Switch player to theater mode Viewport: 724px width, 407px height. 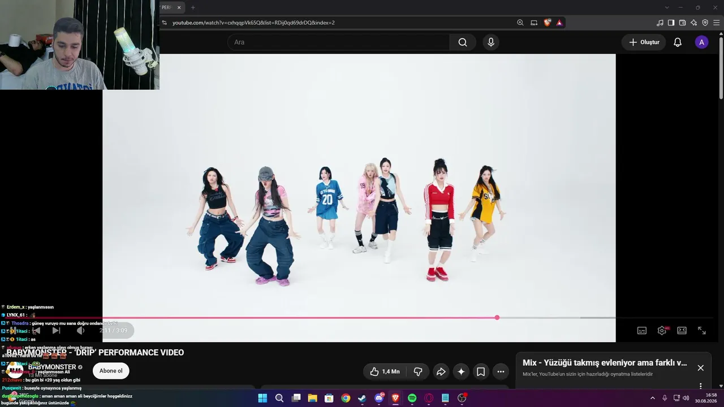682,331
